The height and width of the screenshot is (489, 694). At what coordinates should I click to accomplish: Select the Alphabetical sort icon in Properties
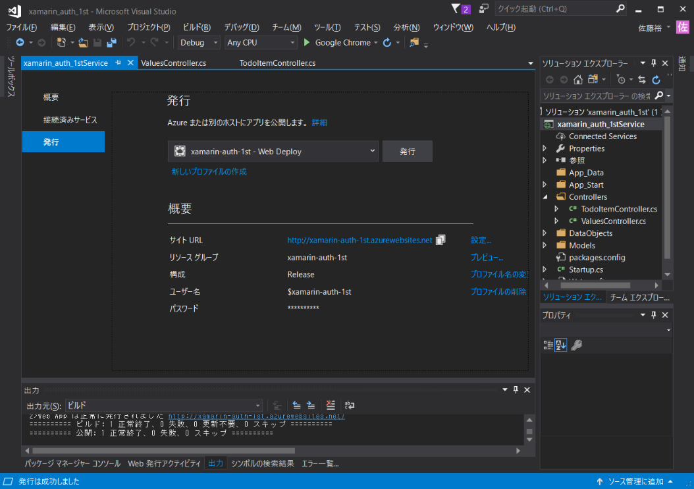561,345
